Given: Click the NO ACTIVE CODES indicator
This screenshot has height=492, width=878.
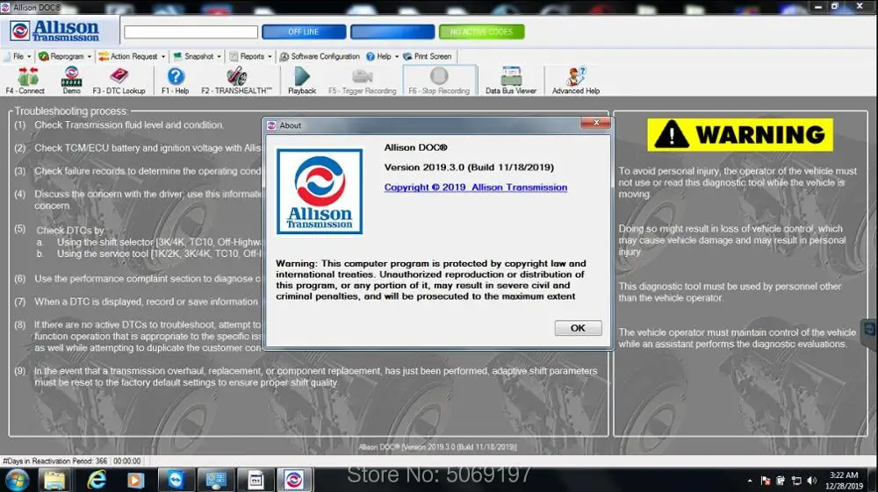Looking at the screenshot, I should tap(481, 32).
